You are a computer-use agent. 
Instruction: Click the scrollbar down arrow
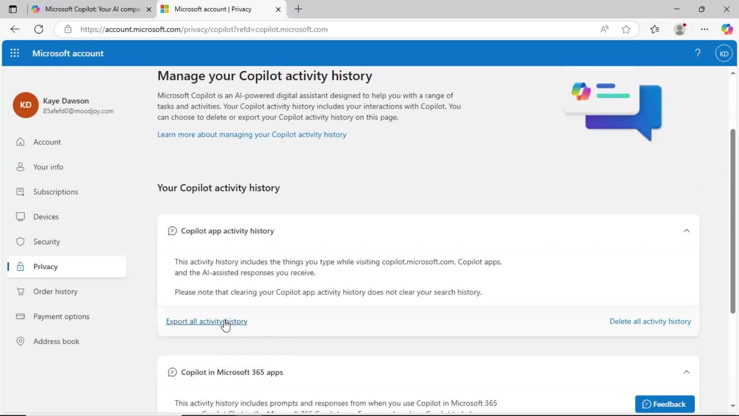[x=733, y=406]
